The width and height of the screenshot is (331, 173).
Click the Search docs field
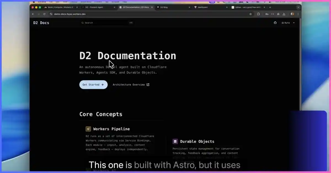tap(107, 23)
